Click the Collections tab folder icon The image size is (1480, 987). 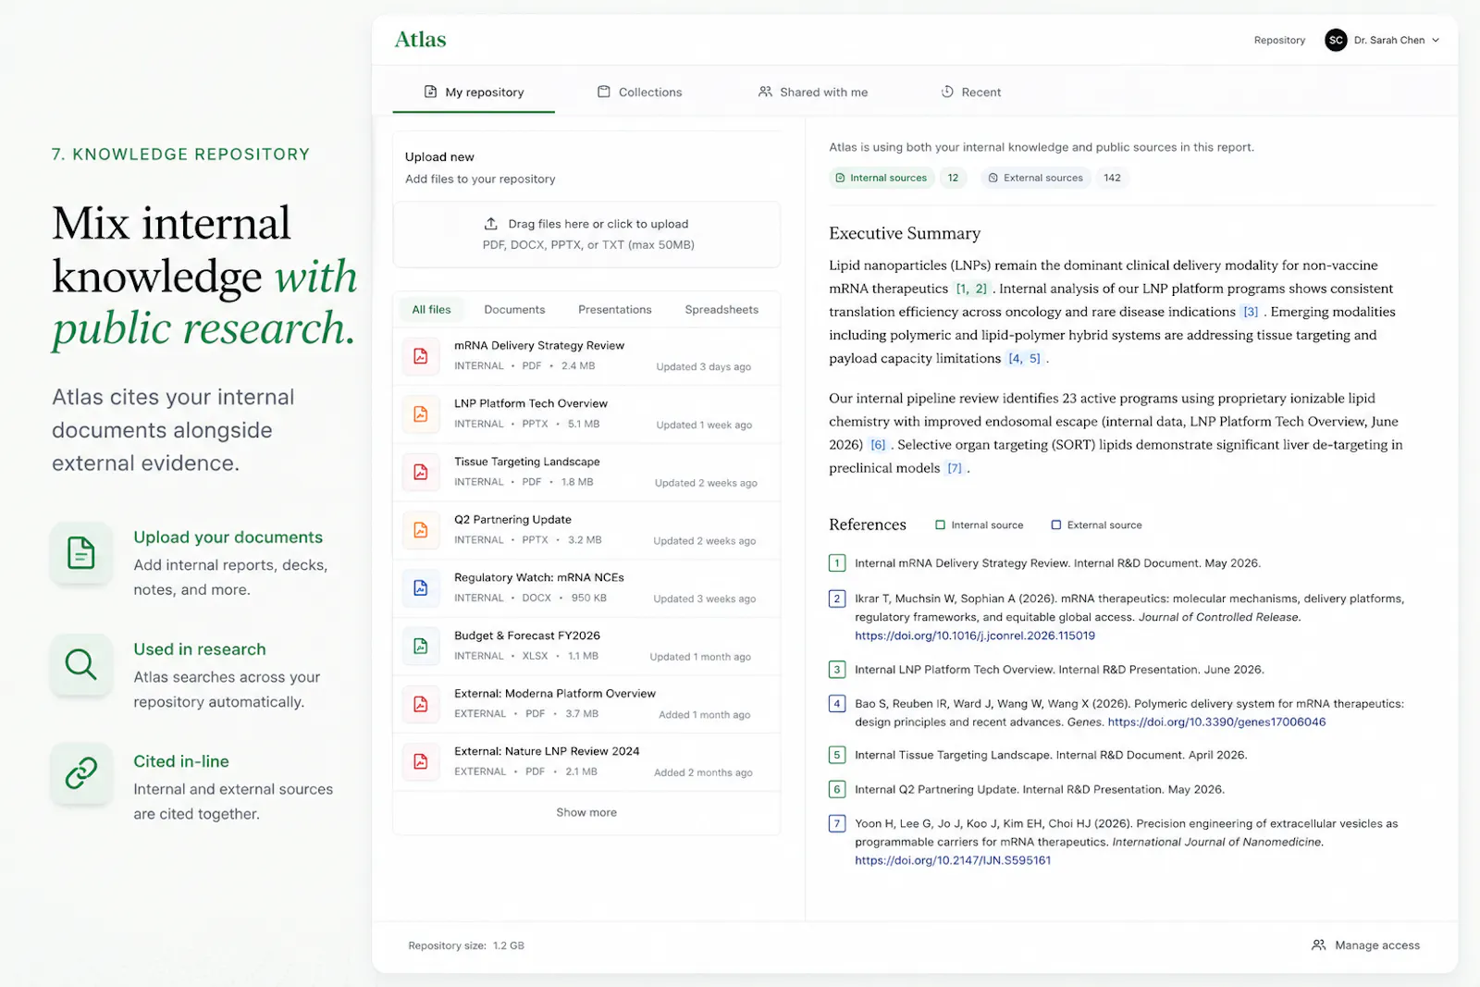604,92
